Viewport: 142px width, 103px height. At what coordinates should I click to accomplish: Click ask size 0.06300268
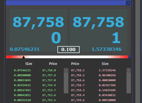[x=107, y=75]
